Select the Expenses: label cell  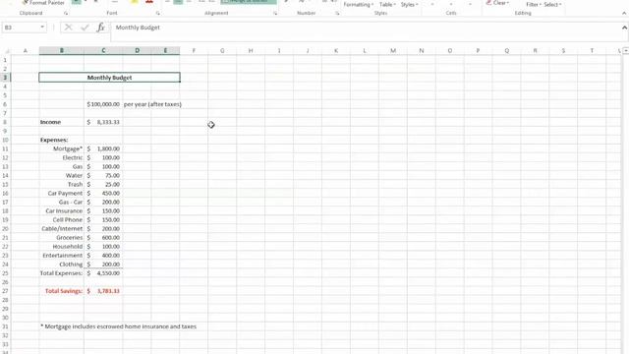tap(61, 140)
